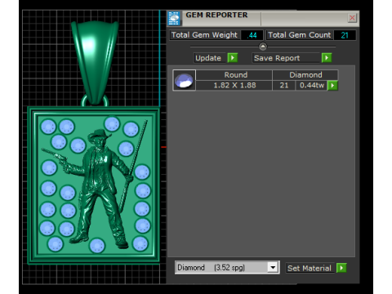Viewport: 392px width, 294px height.
Task: Click the green arrow beside 0.44tw
Action: coord(332,86)
